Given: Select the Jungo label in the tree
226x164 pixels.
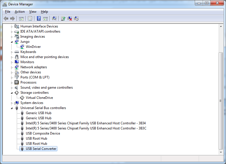Looking at the screenshot, I should click(x=25, y=42).
